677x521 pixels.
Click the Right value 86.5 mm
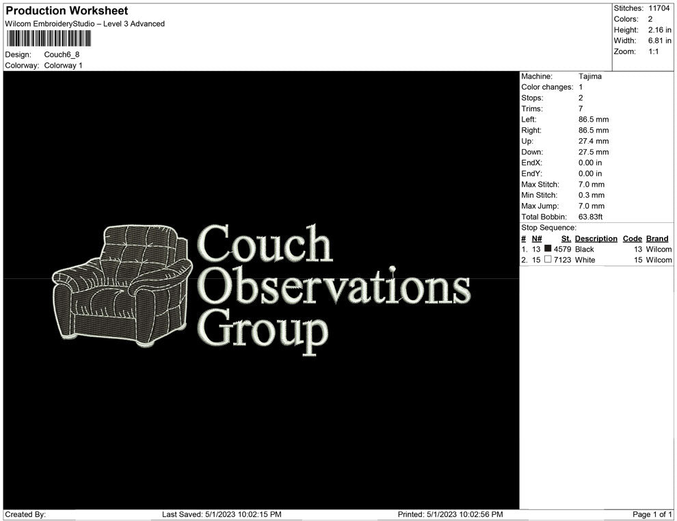[x=594, y=131]
